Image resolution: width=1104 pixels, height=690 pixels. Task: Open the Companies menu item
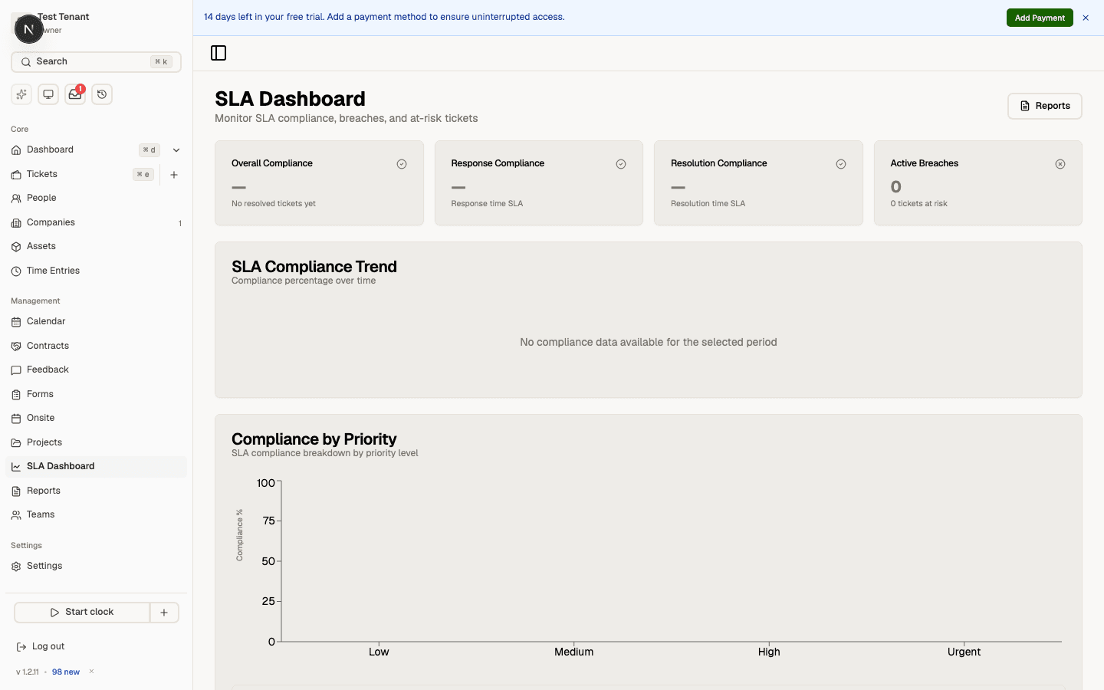(x=51, y=222)
